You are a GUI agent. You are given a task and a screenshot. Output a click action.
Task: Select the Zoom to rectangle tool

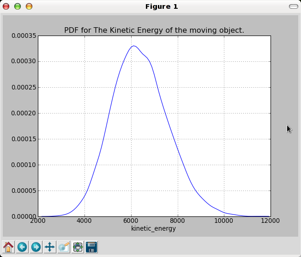click(x=64, y=247)
